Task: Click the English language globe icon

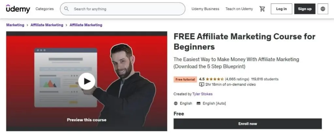Action: 176,103
